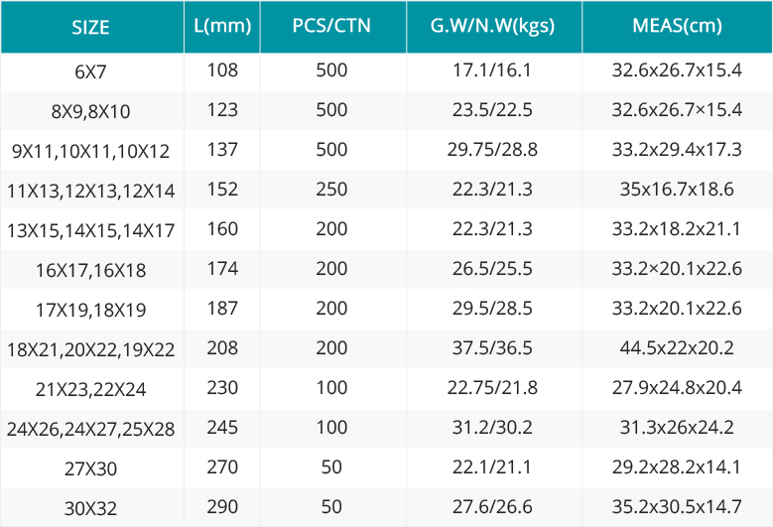Click the 30X32 size cell
The image size is (773, 527).
click(90, 508)
